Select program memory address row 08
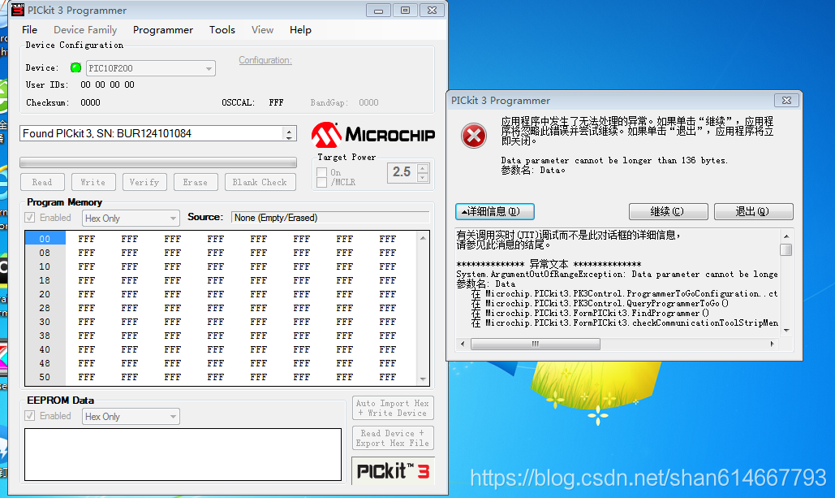This screenshot has width=835, height=498. [45, 253]
